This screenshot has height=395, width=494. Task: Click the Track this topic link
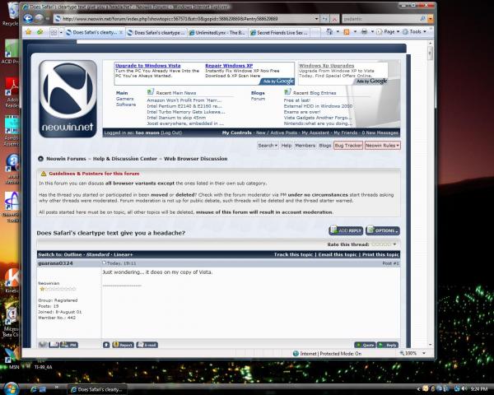coord(294,255)
